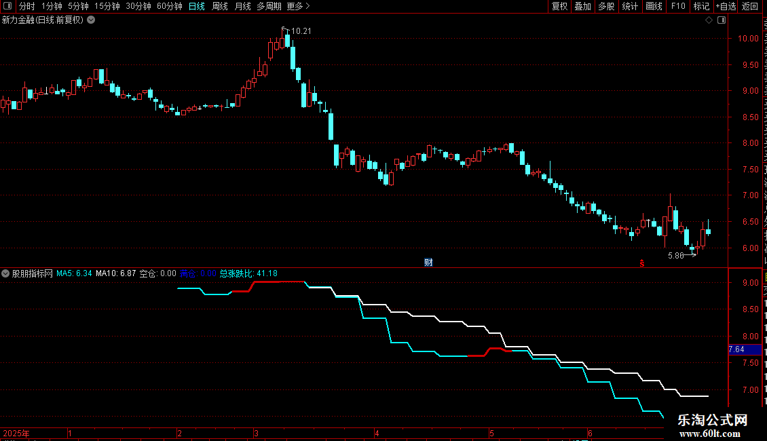
Task: Click month 3 on the time axis
Action: pyautogui.click(x=257, y=434)
